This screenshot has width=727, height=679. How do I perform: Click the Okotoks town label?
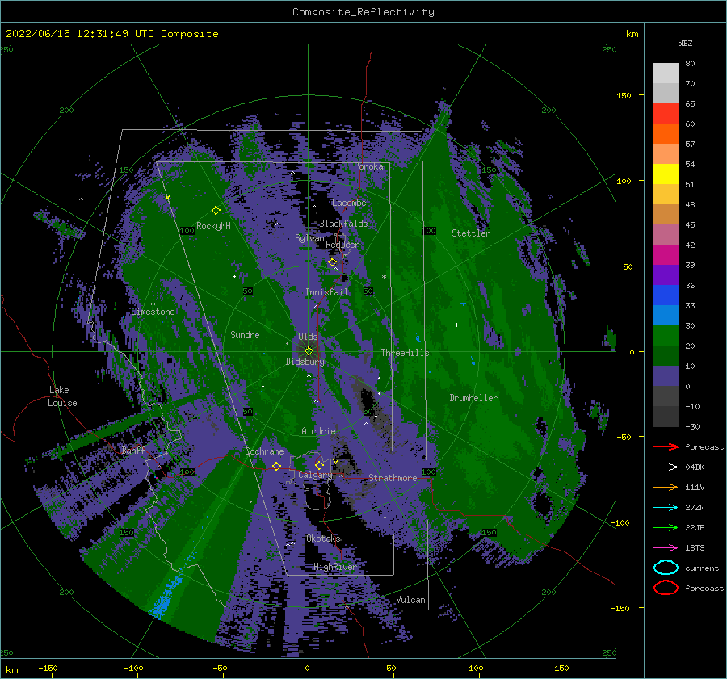tap(324, 539)
